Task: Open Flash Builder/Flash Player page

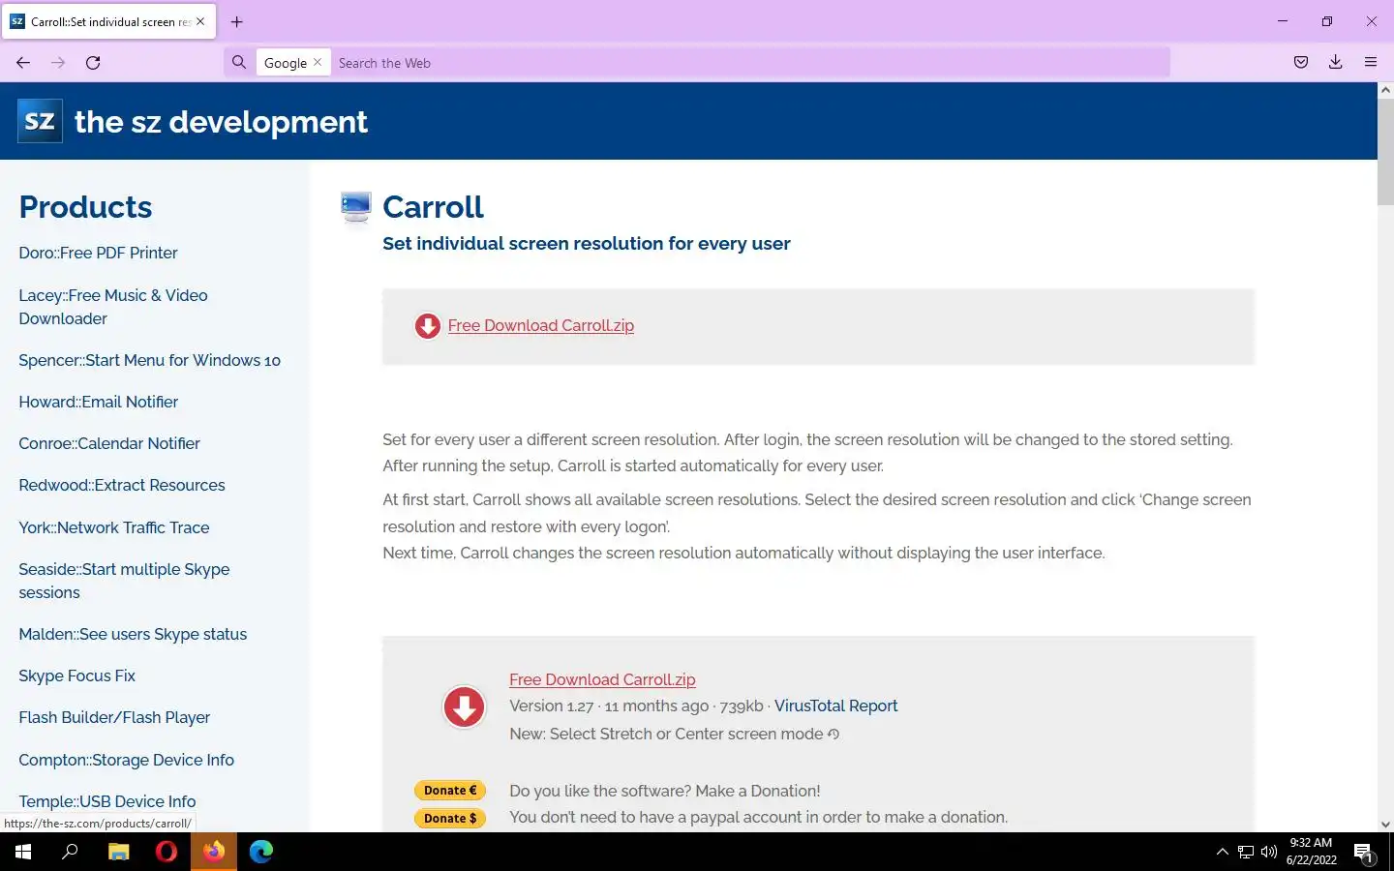Action: click(x=114, y=717)
